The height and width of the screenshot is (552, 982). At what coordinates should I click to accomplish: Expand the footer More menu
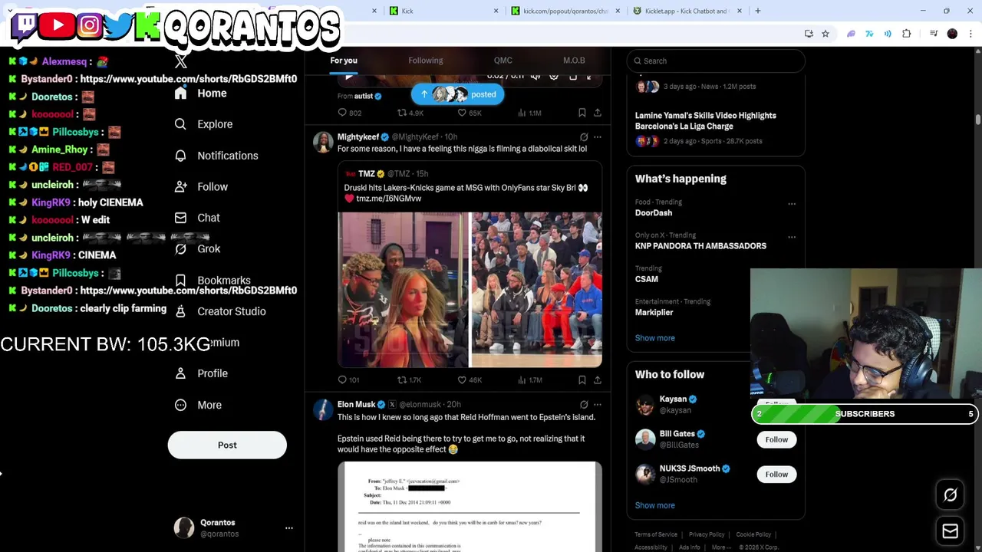[x=720, y=547]
